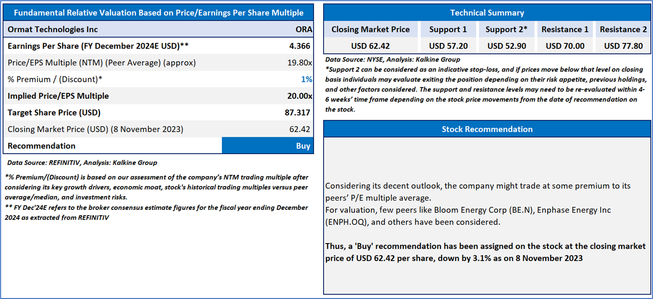Image resolution: width=653 pixels, height=299 pixels.
Task: Click the Support 1 column header
Action: point(448,29)
